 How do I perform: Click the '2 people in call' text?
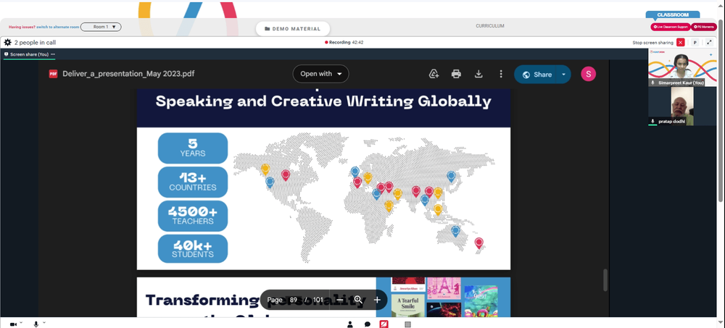pyautogui.click(x=35, y=43)
